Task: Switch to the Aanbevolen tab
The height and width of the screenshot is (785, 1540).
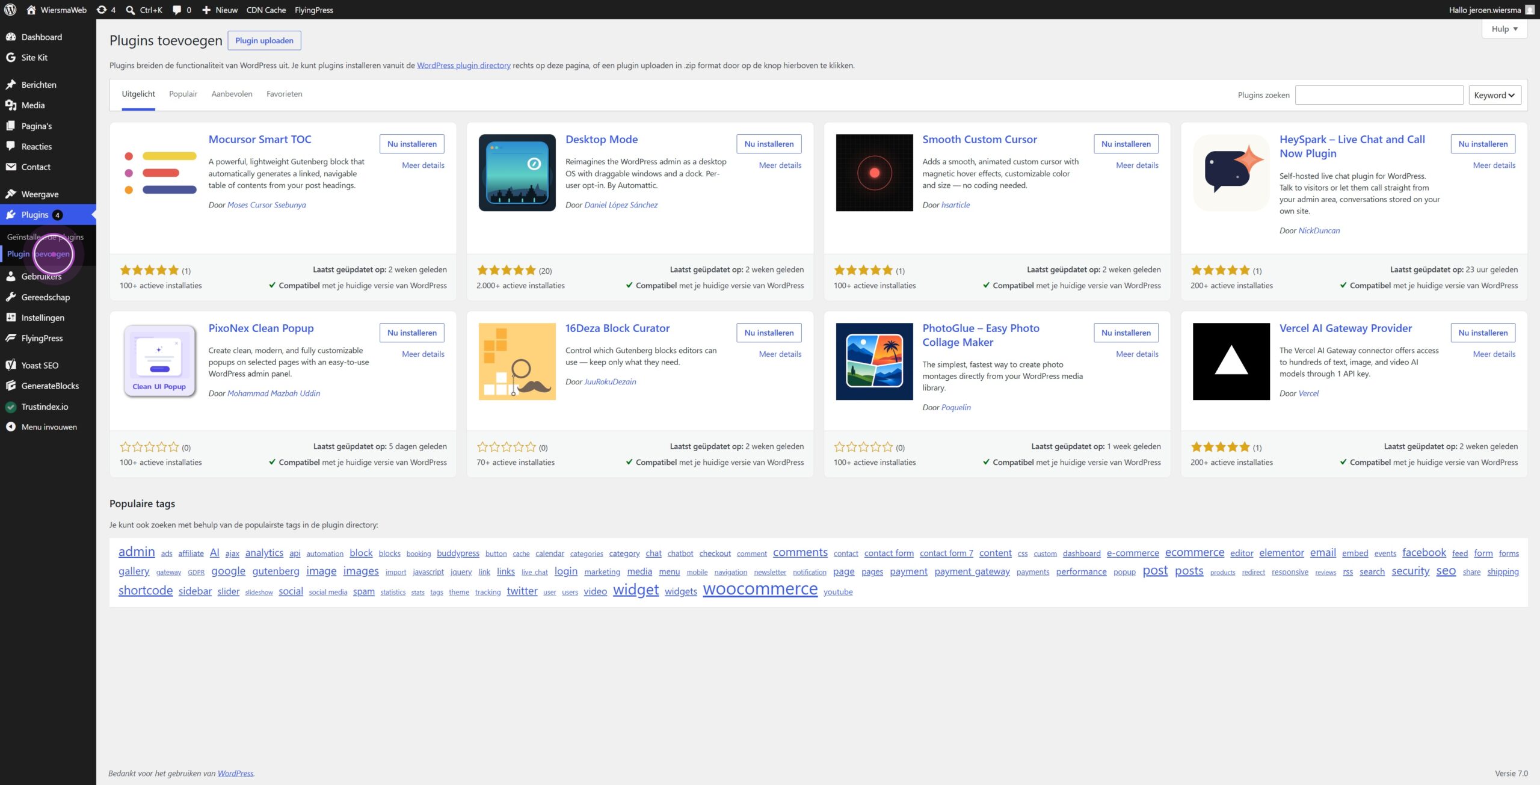Action: coord(232,94)
